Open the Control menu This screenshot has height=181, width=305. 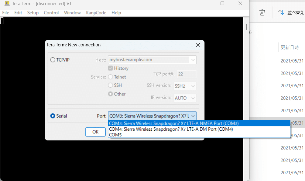pyautogui.click(x=51, y=13)
